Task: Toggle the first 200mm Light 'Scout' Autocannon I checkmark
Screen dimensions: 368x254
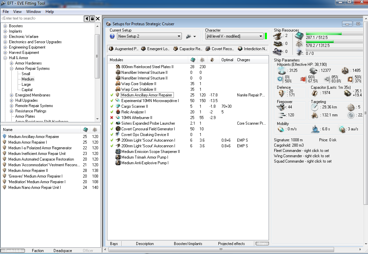Action: 112,140
